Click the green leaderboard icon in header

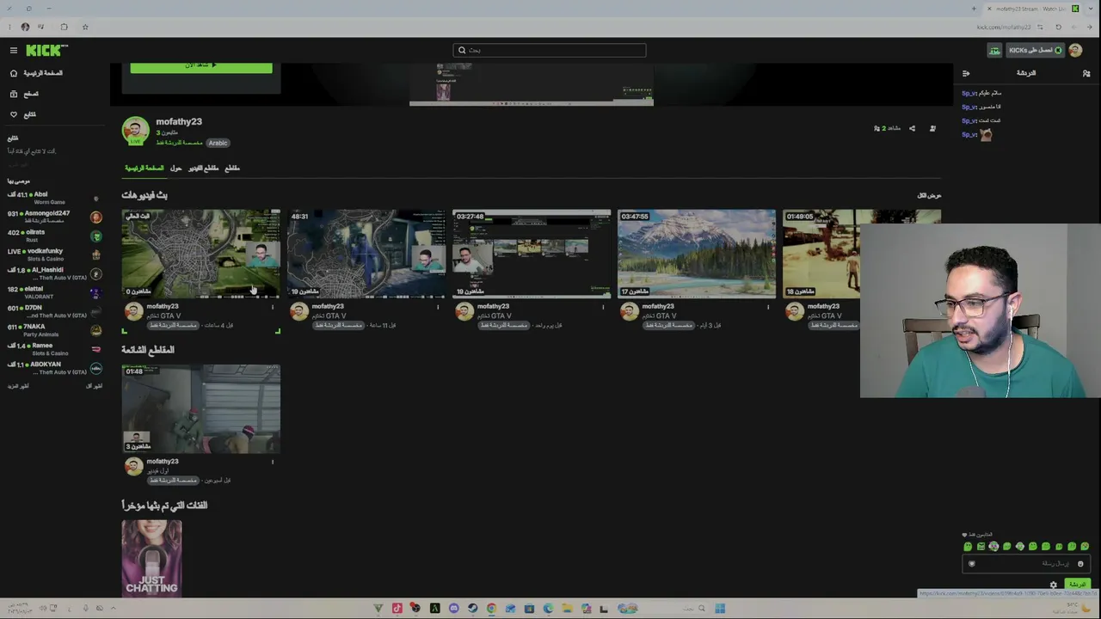pyautogui.click(x=994, y=51)
